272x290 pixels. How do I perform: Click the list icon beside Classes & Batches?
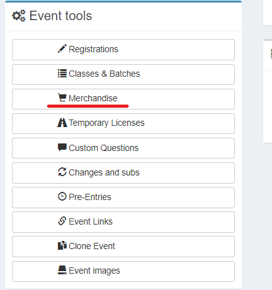[x=62, y=74]
